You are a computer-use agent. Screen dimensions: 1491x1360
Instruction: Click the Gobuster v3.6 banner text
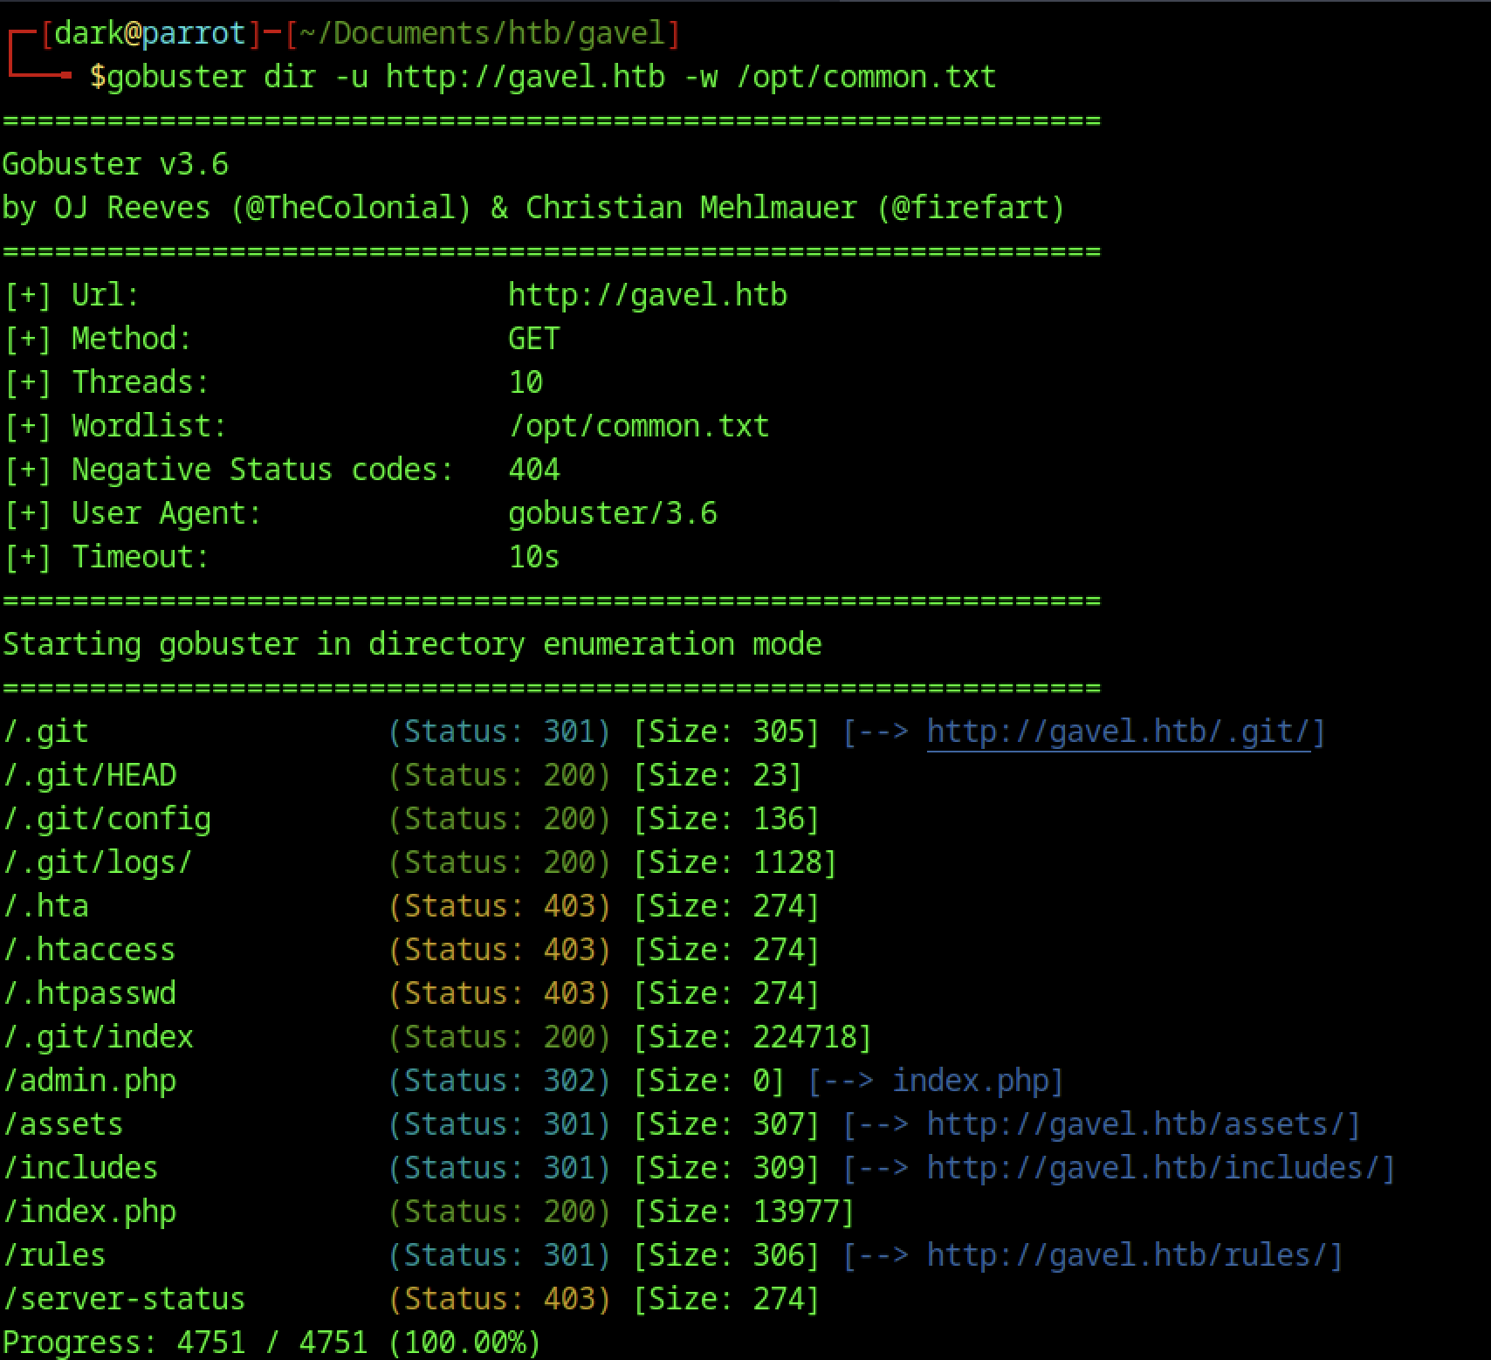(115, 164)
